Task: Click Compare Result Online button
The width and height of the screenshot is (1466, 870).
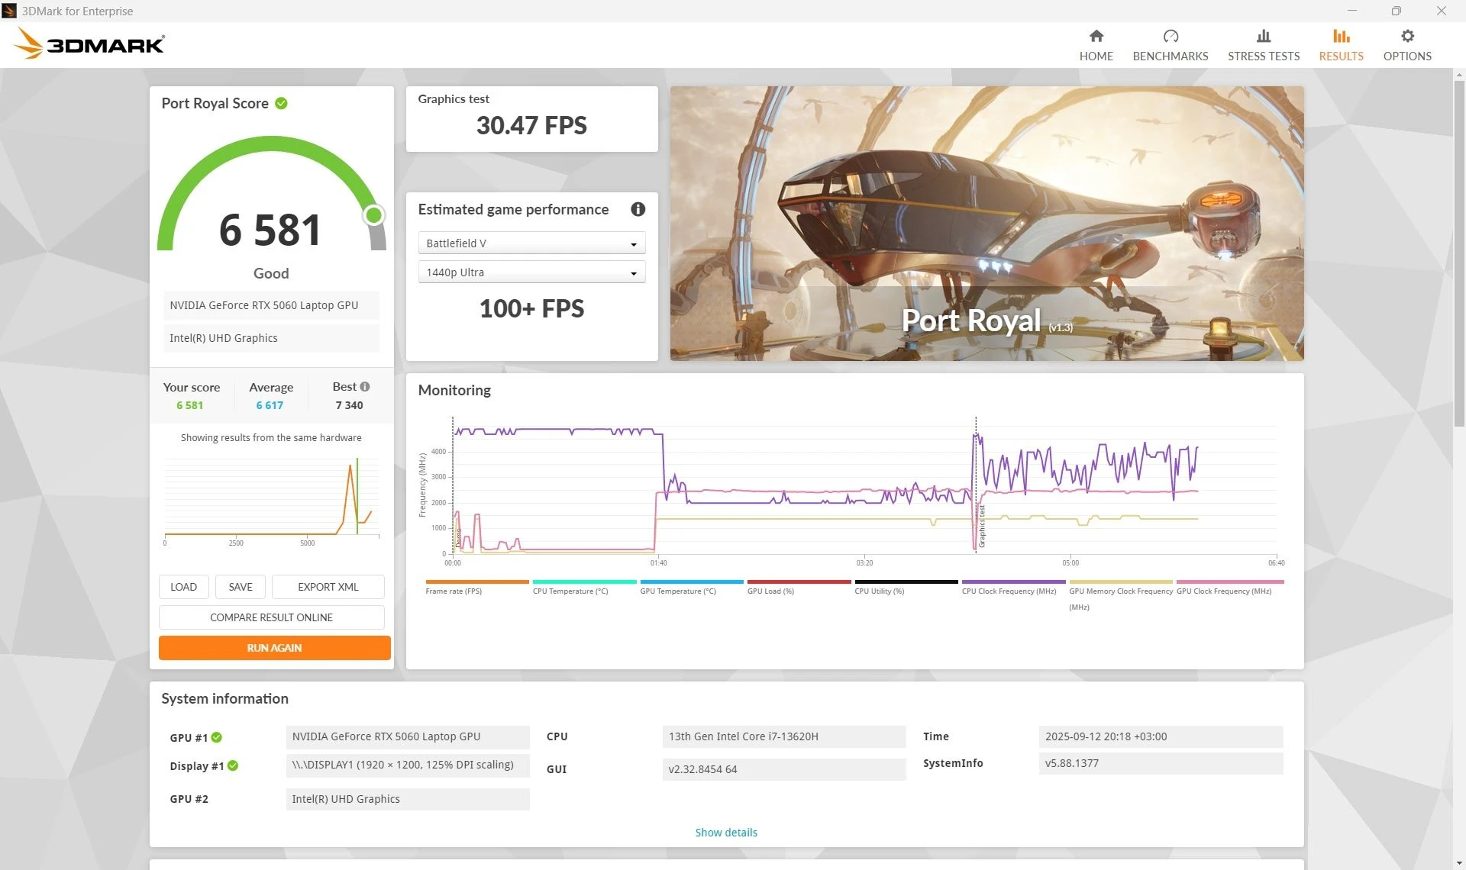Action: pos(271,617)
